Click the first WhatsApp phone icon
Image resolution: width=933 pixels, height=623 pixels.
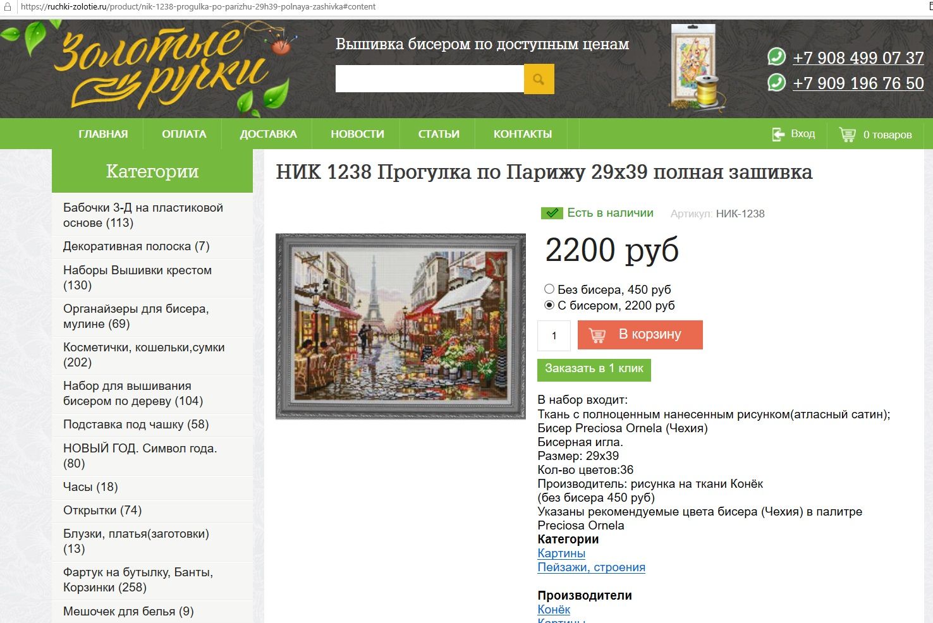[x=776, y=57]
